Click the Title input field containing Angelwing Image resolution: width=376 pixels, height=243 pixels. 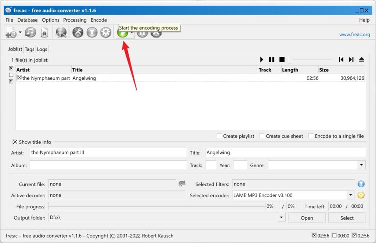(x=285, y=153)
